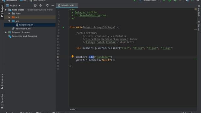Click the yellow intention lightbulb icon
This screenshot has height=113, width=201.
coord(73,56)
